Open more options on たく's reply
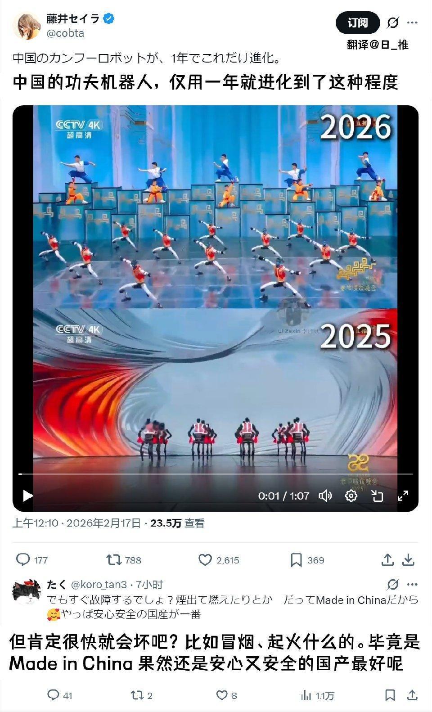The image size is (432, 712). [x=412, y=584]
